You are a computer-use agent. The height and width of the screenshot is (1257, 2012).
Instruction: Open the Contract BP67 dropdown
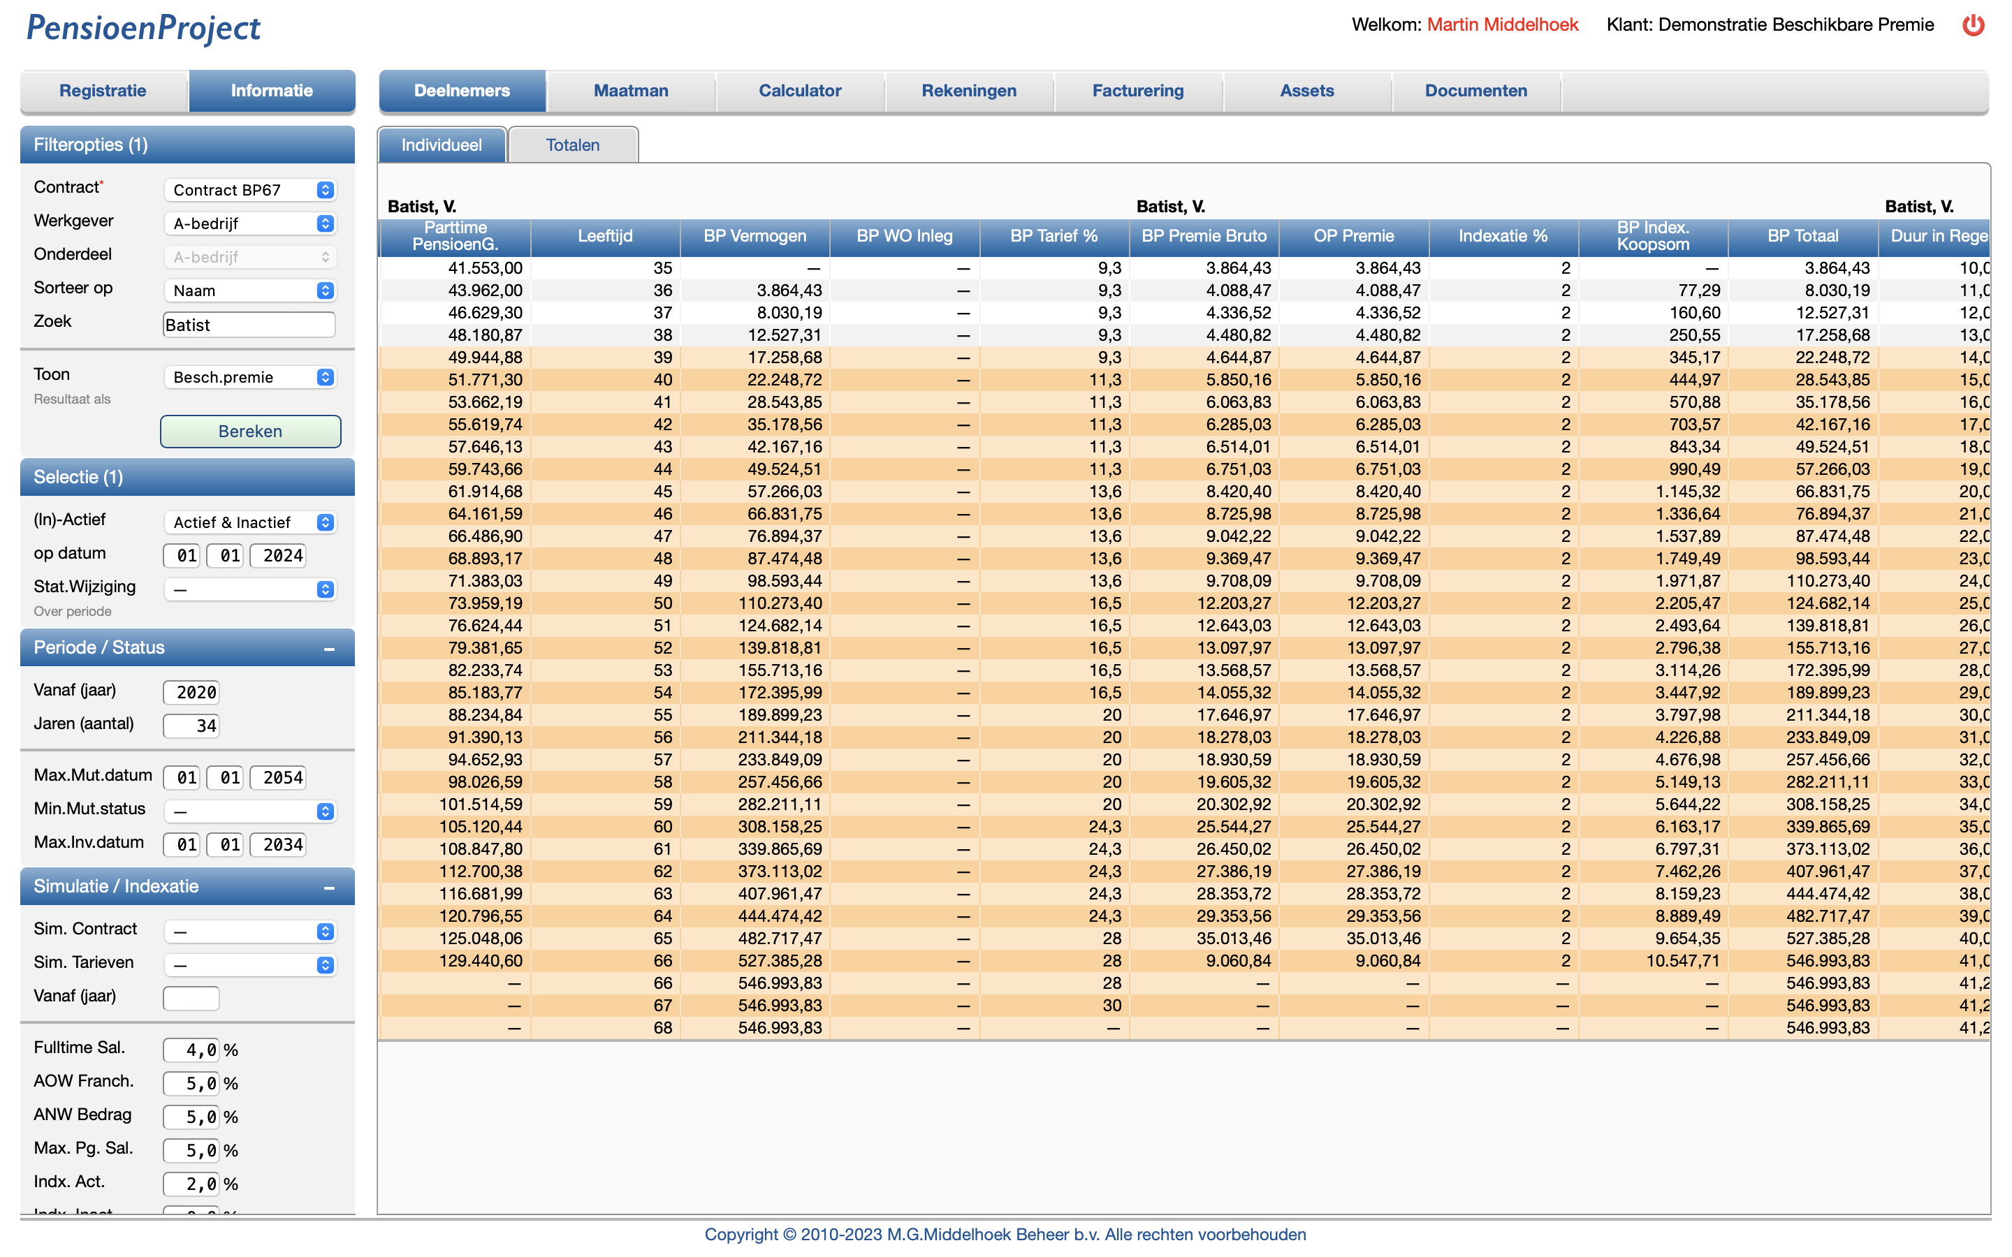(250, 191)
